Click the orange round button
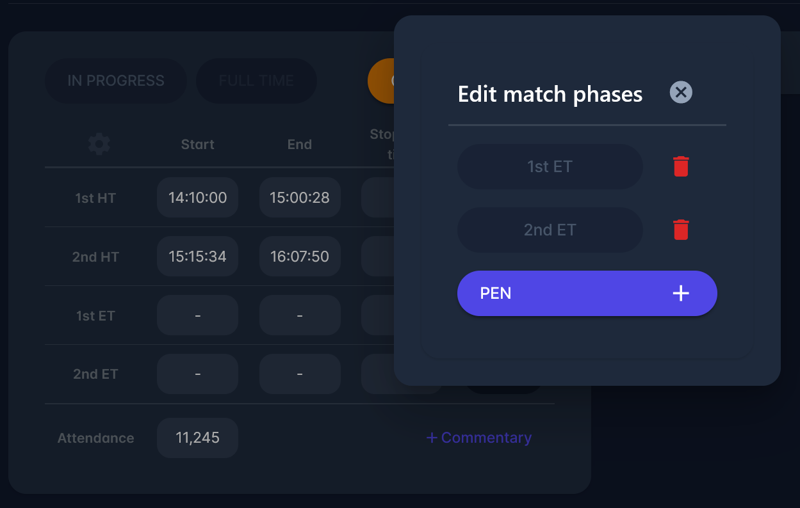This screenshot has width=800, height=508. (380, 81)
